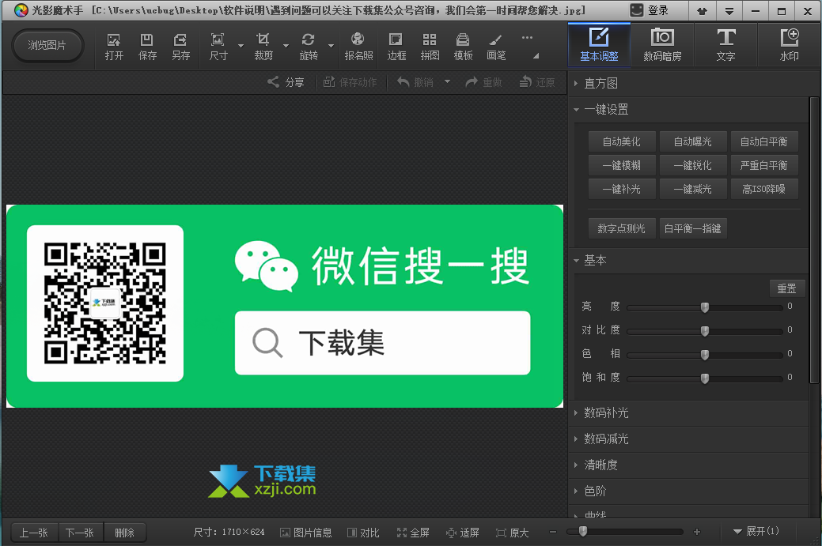The width and height of the screenshot is (822, 546).
Task: Click the 一键模糊 button
Action: tap(622, 165)
